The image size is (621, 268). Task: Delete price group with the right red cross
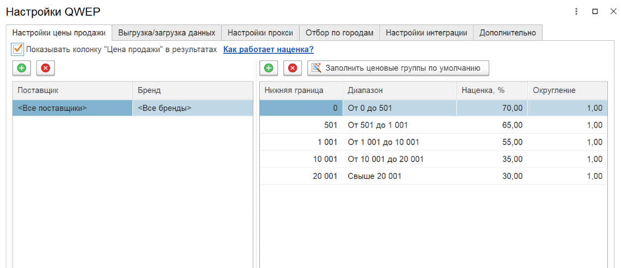click(293, 68)
